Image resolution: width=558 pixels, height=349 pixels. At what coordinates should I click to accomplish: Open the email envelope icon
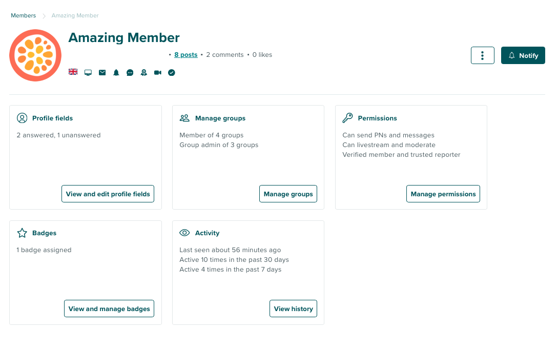[x=102, y=72]
